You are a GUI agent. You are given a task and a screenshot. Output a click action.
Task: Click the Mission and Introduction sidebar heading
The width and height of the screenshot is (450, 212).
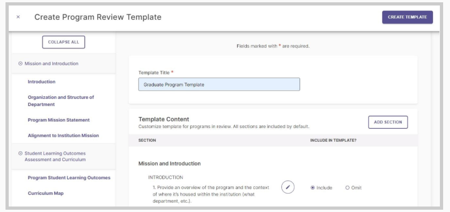(51, 64)
